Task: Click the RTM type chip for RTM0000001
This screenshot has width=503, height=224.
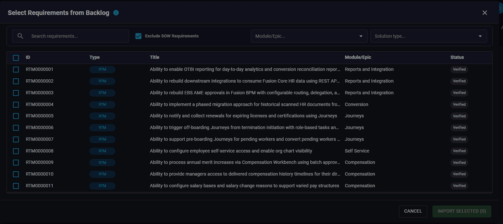Action: click(x=102, y=70)
